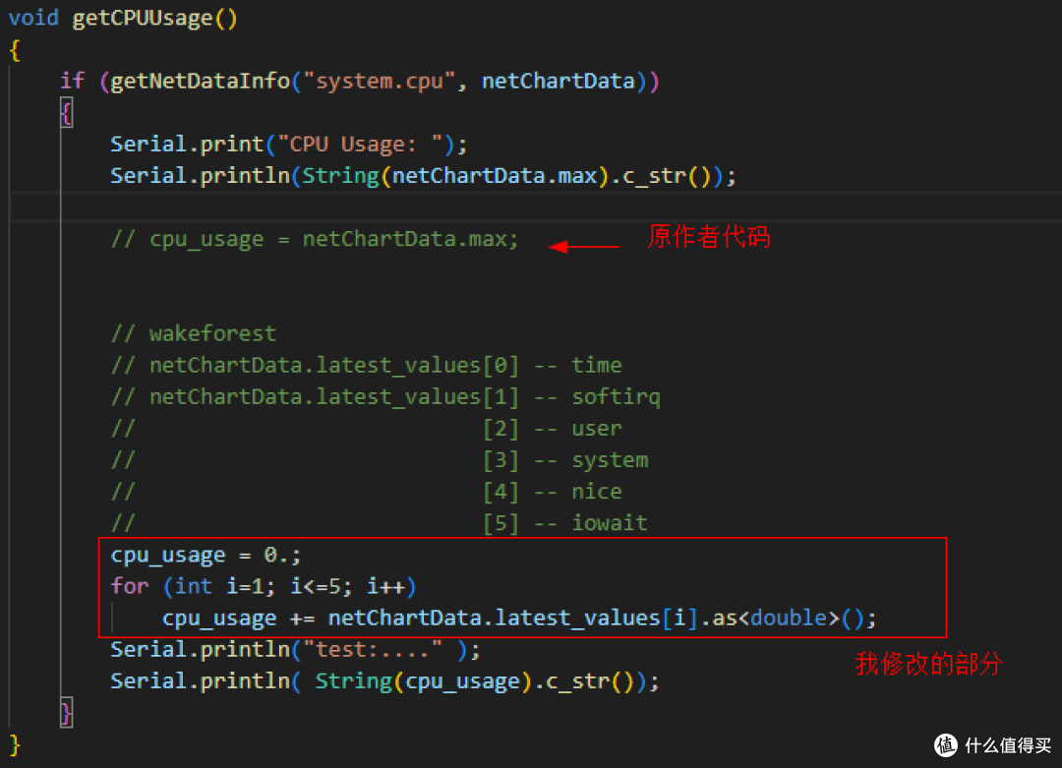Click the "CPU Usage: " string
This screenshot has width=1062, height=768.
360,145
